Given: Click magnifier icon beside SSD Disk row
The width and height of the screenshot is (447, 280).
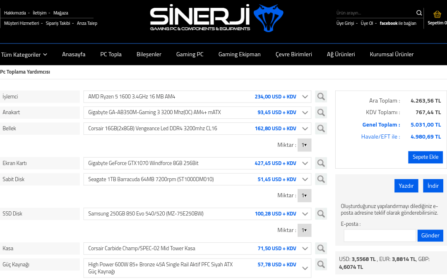Looking at the screenshot, I should 321,214.
